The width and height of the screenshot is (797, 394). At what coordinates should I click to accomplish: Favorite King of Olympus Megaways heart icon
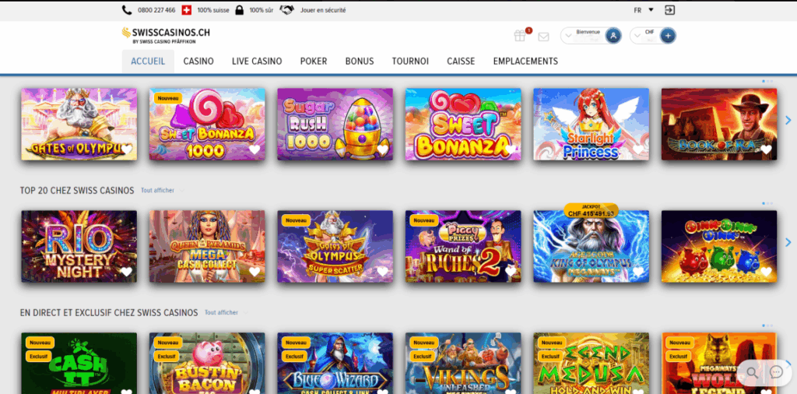639,272
